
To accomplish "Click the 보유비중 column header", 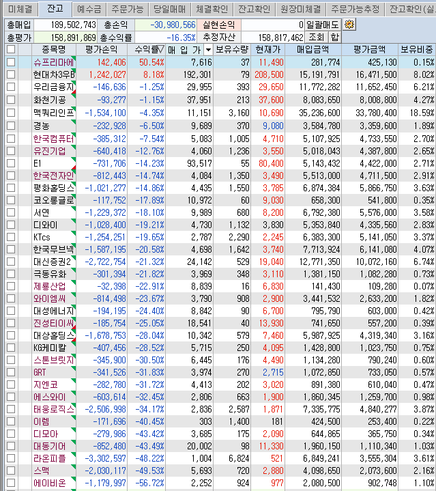I will pyautogui.click(x=417, y=50).
